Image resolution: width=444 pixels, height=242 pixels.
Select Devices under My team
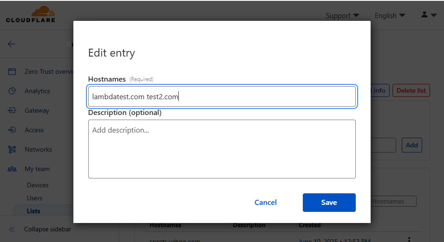tap(38, 185)
